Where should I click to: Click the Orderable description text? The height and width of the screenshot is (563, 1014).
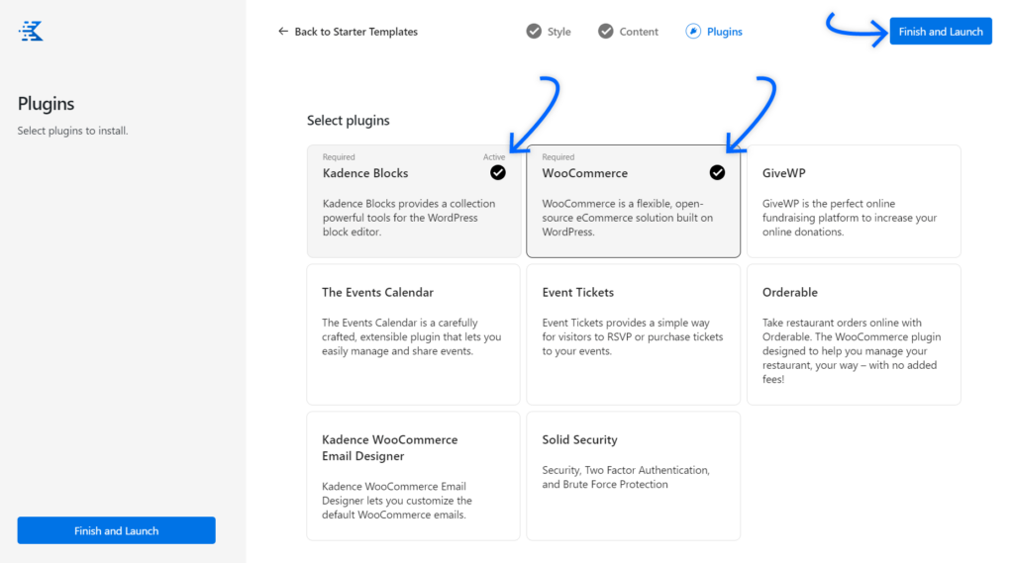tap(851, 350)
